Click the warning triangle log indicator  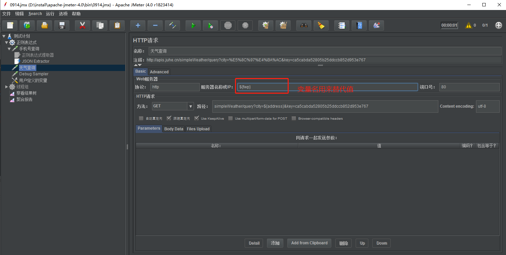coord(469,25)
